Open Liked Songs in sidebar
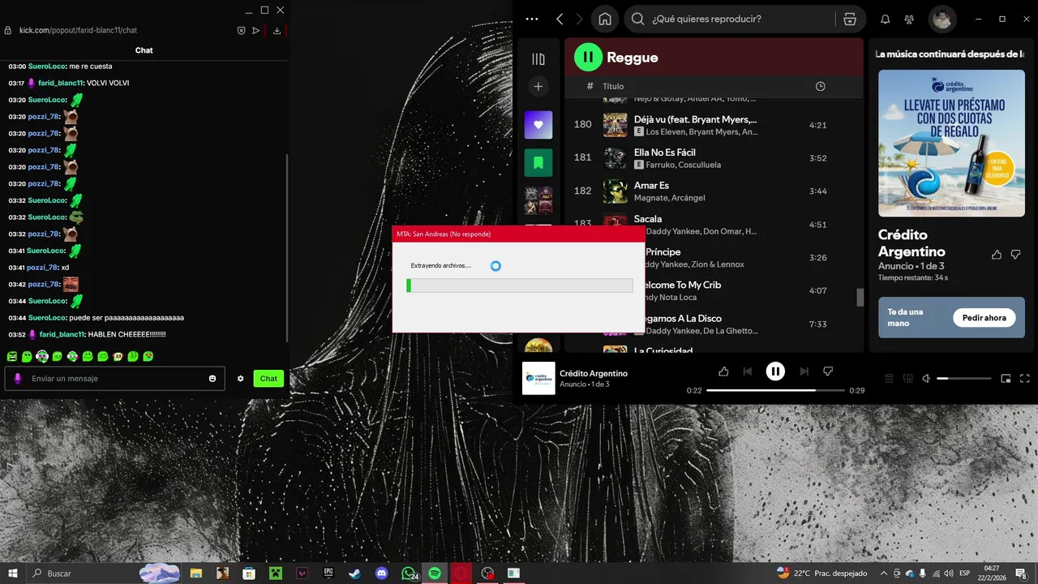This screenshot has height=584, width=1038. 538,125
